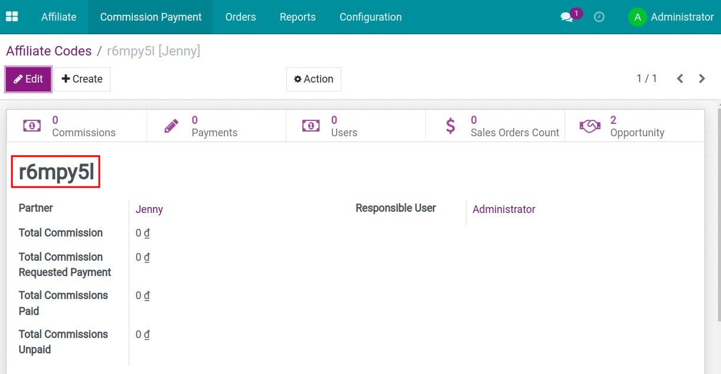The image size is (721, 374).
Task: Open the Configuration menu
Action: (370, 17)
